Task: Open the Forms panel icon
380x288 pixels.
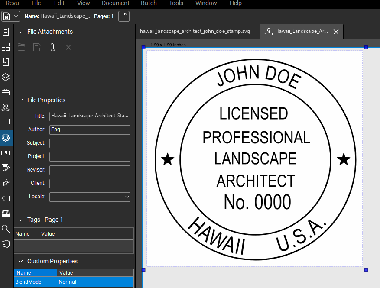Action: point(6,168)
